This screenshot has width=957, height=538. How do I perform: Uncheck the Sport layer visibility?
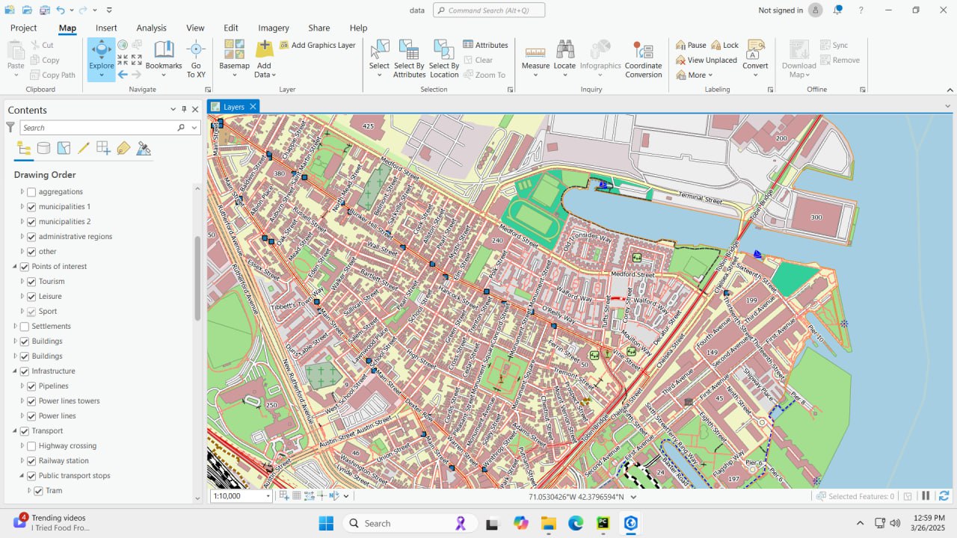33,311
